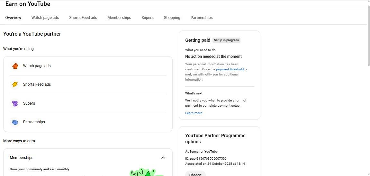Click the blue Partnerships handshake icon
The height and width of the screenshot is (176, 370).
click(x=15, y=122)
